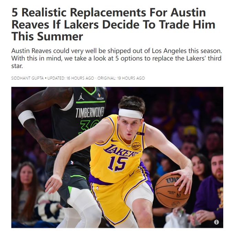This screenshot has height=231, width=227.
Task: Click the article subheading summary text
Action: pyautogui.click(x=117, y=58)
